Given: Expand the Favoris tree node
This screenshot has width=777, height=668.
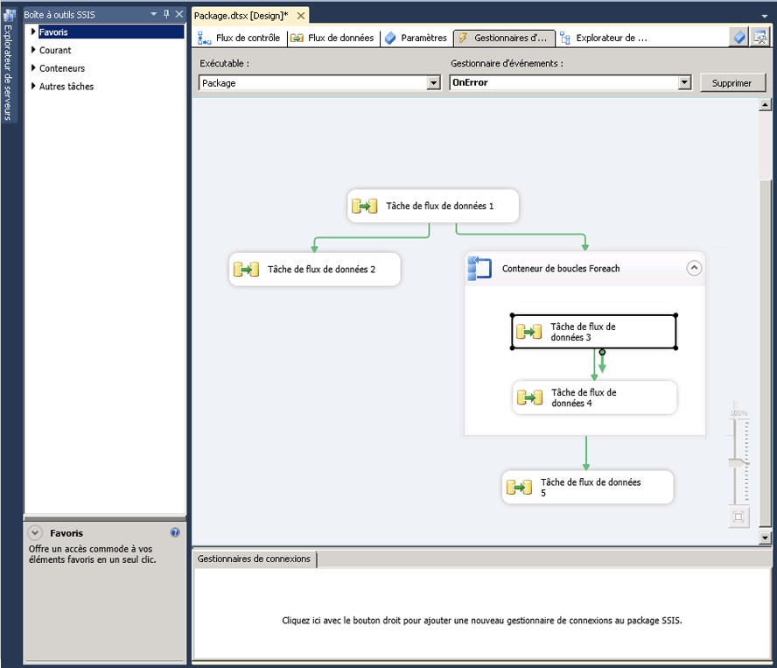Looking at the screenshot, I should [33, 32].
